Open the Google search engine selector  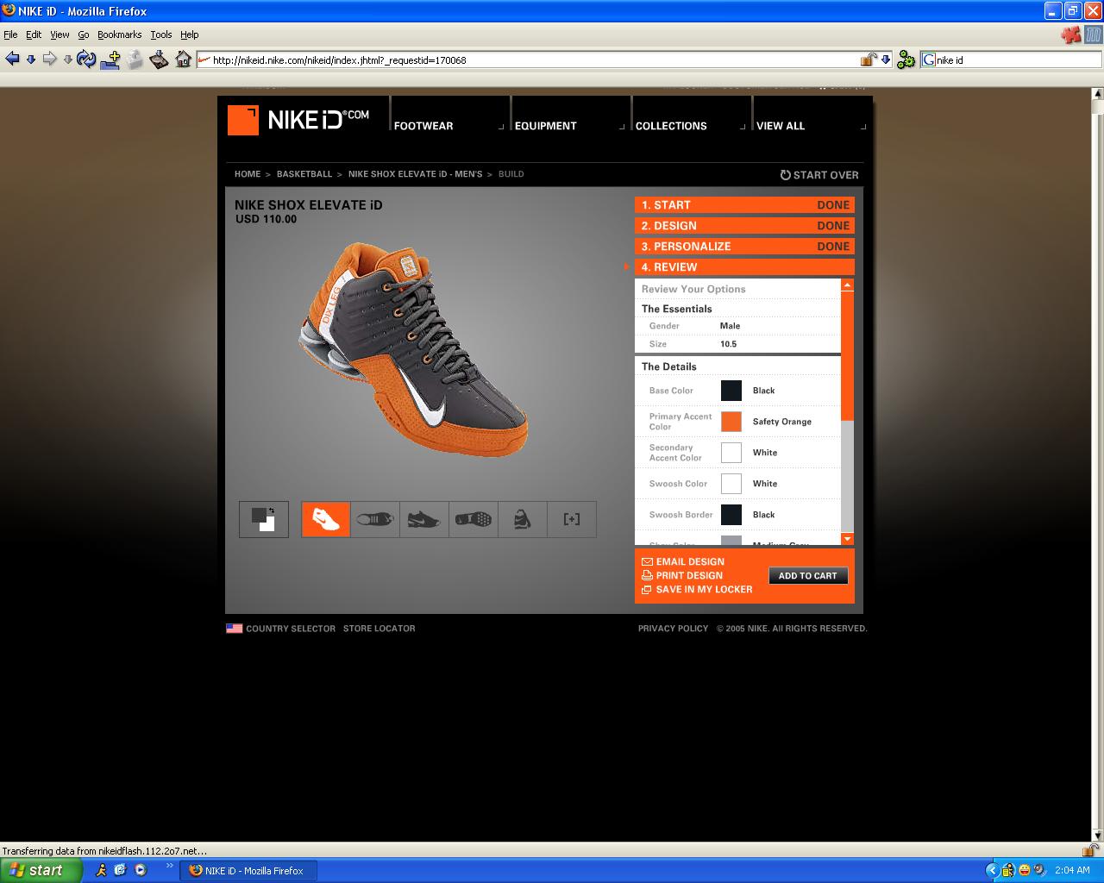929,60
